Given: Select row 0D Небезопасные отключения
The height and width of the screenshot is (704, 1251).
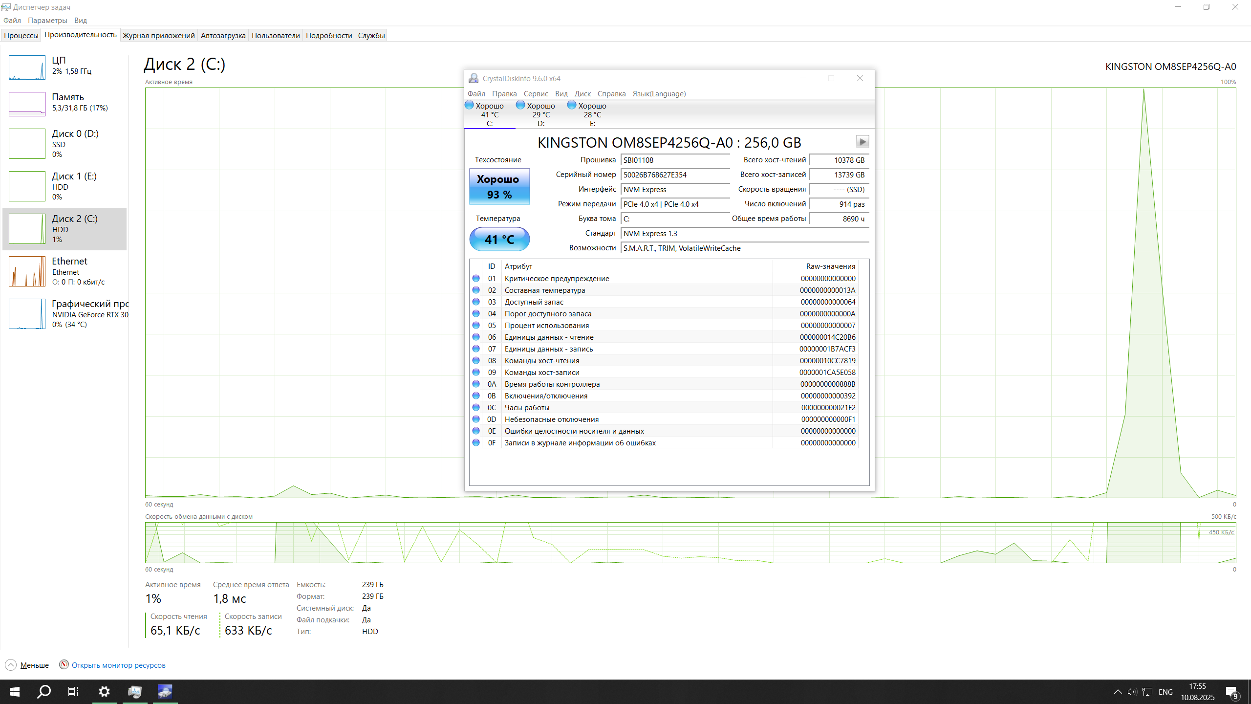Looking at the screenshot, I should point(664,419).
